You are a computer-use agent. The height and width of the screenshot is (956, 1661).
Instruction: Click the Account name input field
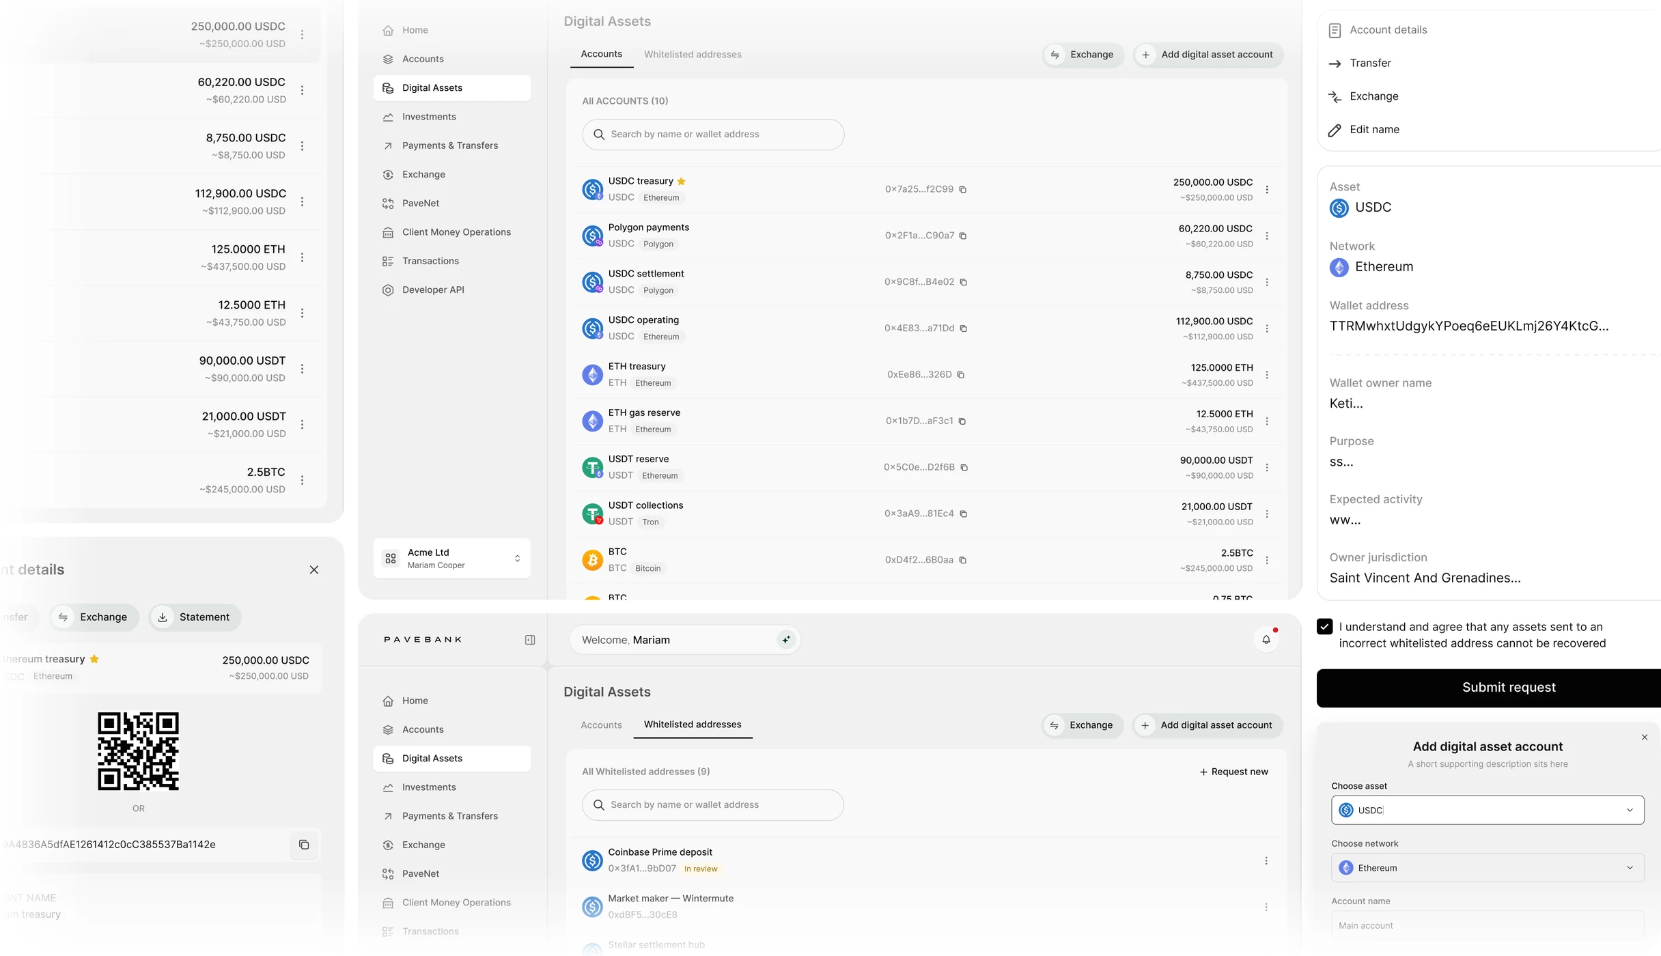tap(1488, 926)
